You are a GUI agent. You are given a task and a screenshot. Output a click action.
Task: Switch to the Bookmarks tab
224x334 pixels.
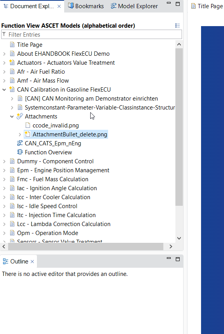pos(86,6)
